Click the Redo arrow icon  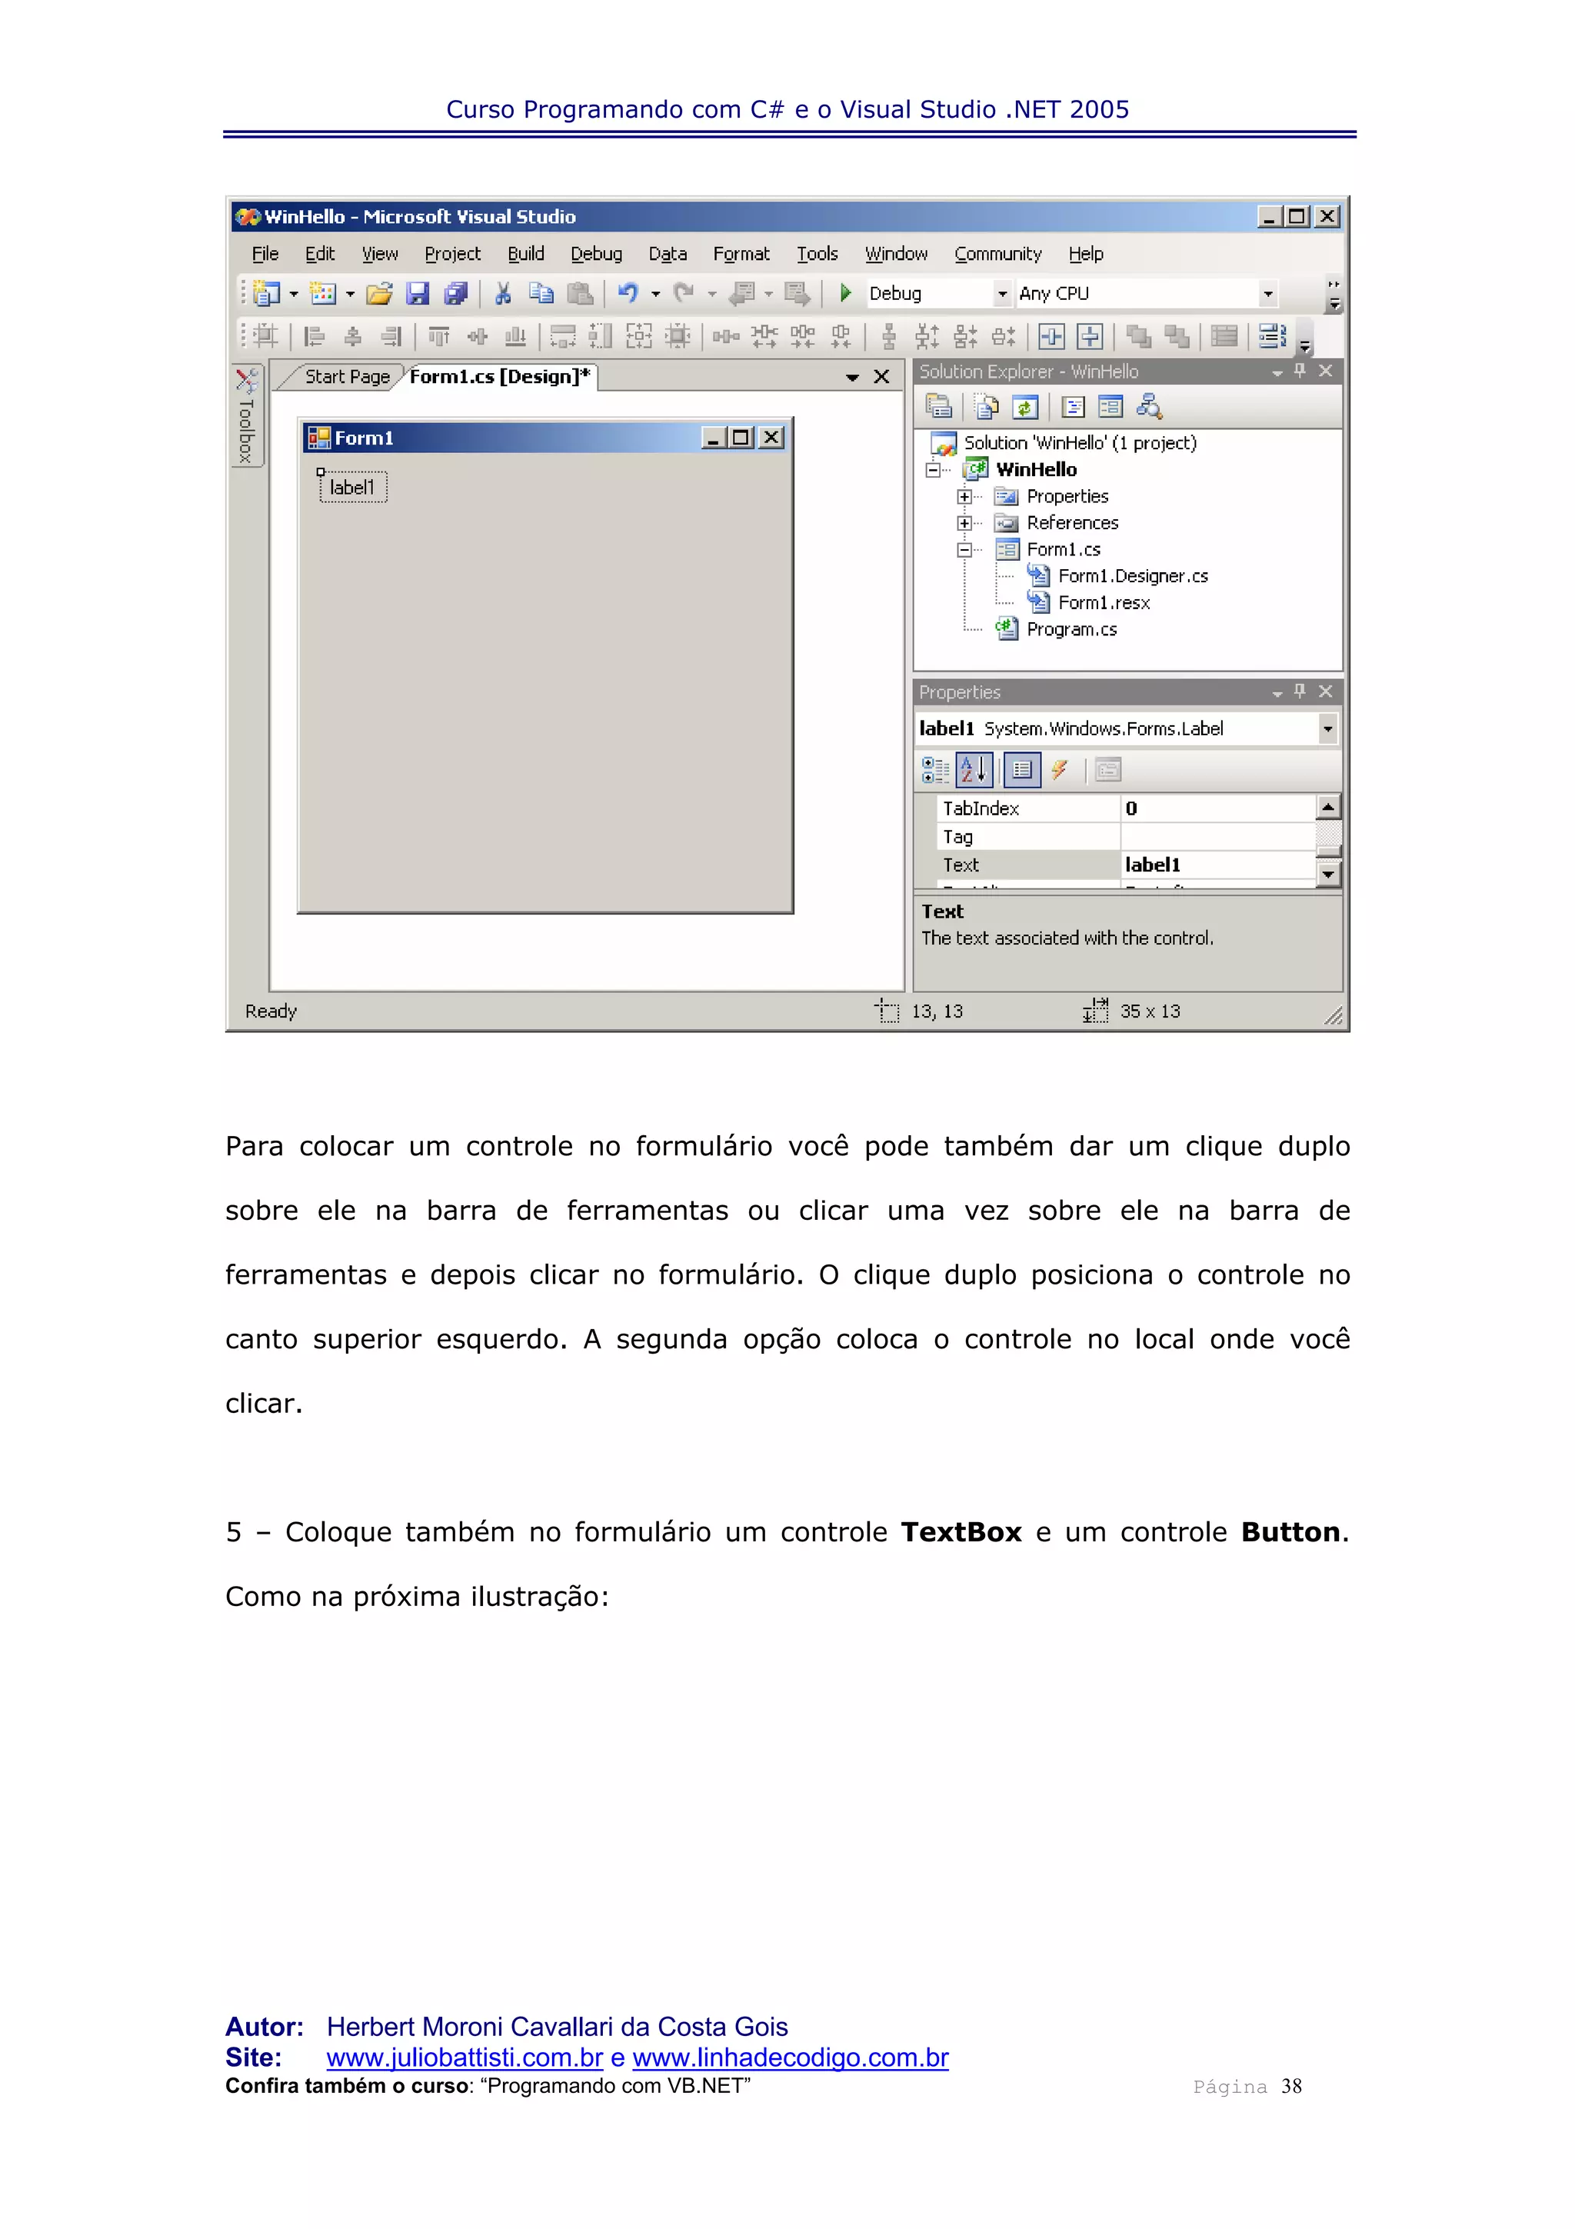(684, 293)
